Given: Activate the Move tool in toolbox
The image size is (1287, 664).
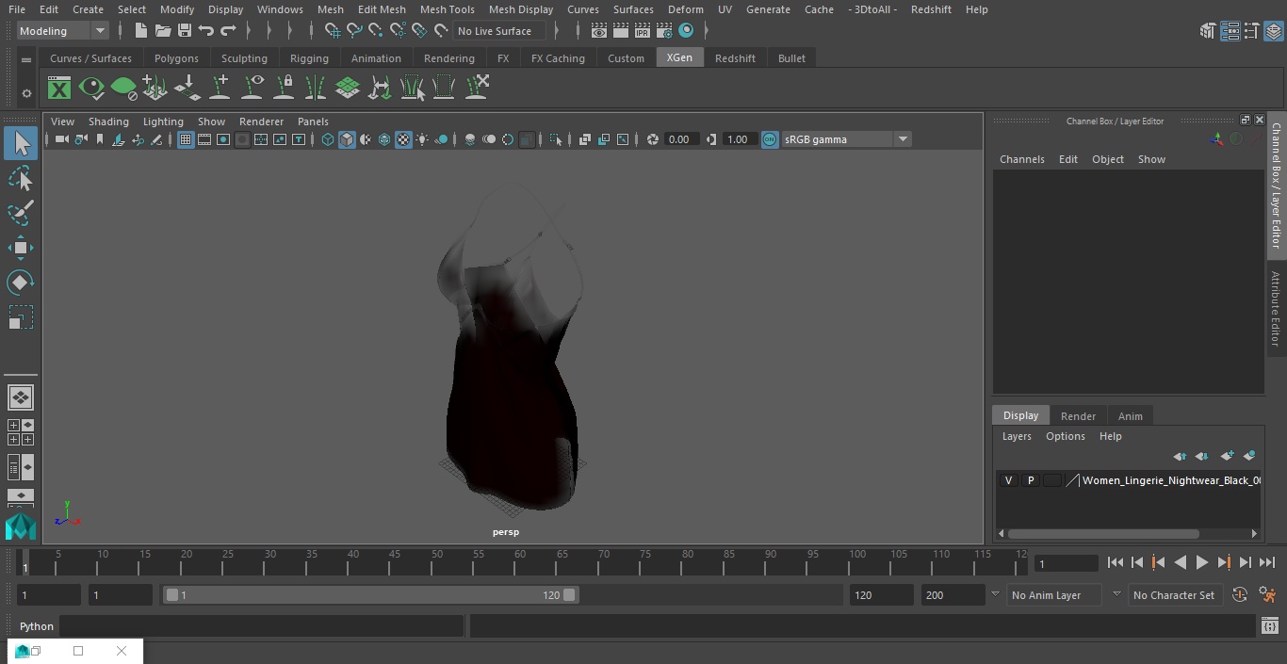Looking at the screenshot, I should (21, 249).
